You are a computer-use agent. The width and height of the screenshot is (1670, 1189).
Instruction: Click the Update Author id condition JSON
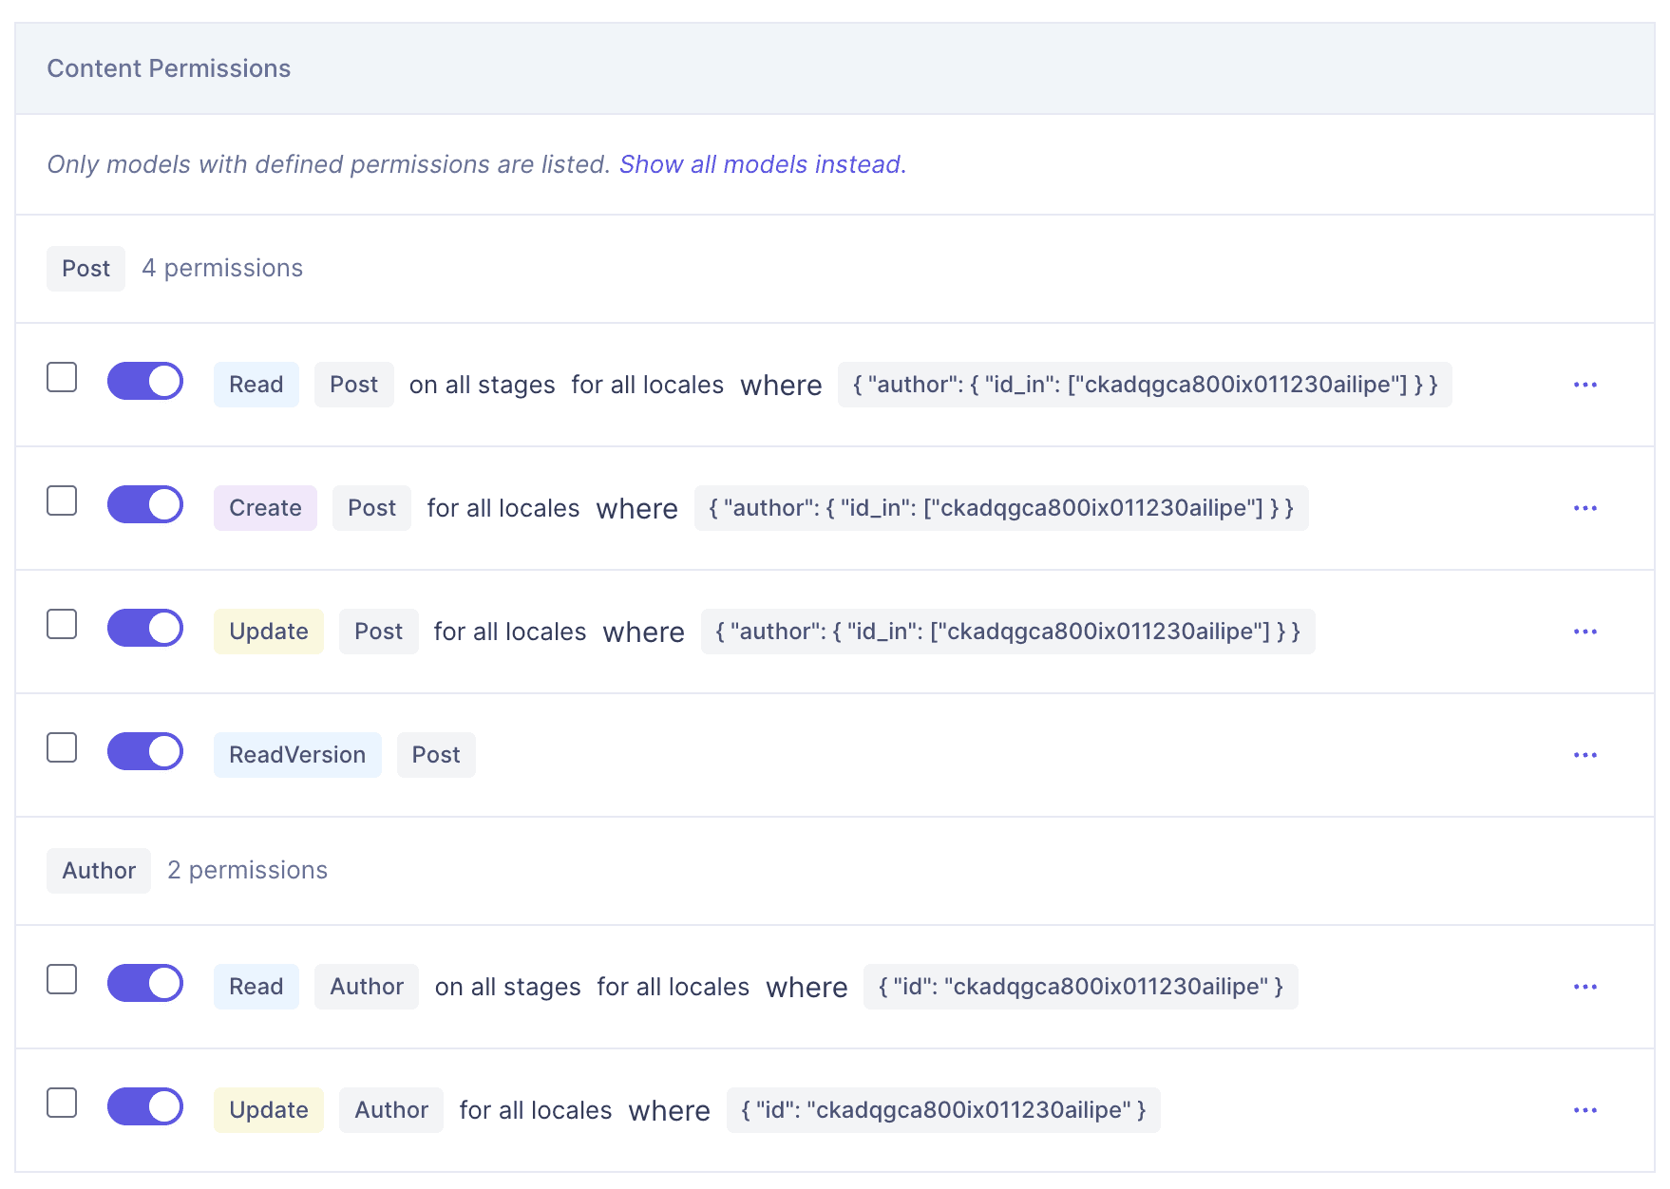coord(942,1110)
